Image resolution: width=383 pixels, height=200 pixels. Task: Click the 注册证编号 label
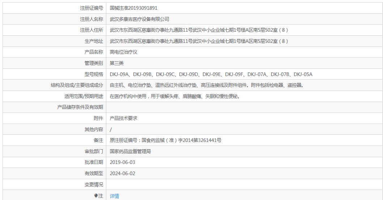click(92, 8)
